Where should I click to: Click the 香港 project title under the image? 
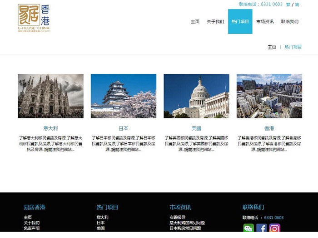pos(269,128)
